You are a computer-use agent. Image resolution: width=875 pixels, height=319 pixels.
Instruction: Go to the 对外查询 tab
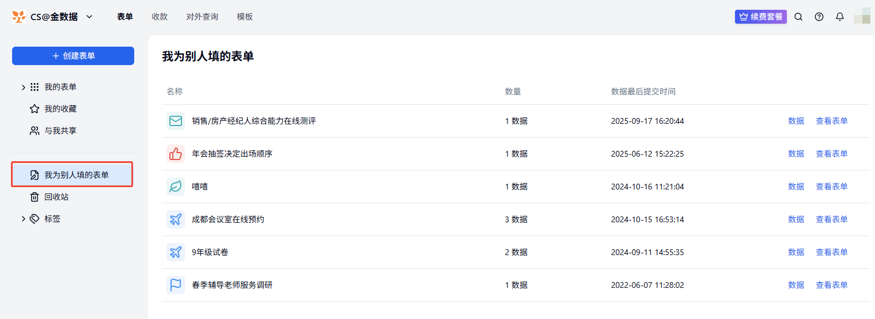202,17
